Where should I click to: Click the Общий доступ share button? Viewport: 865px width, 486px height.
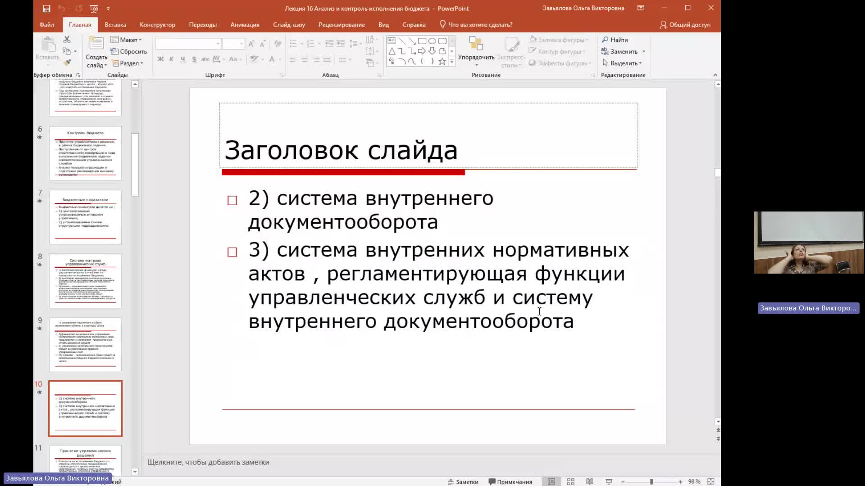(685, 25)
